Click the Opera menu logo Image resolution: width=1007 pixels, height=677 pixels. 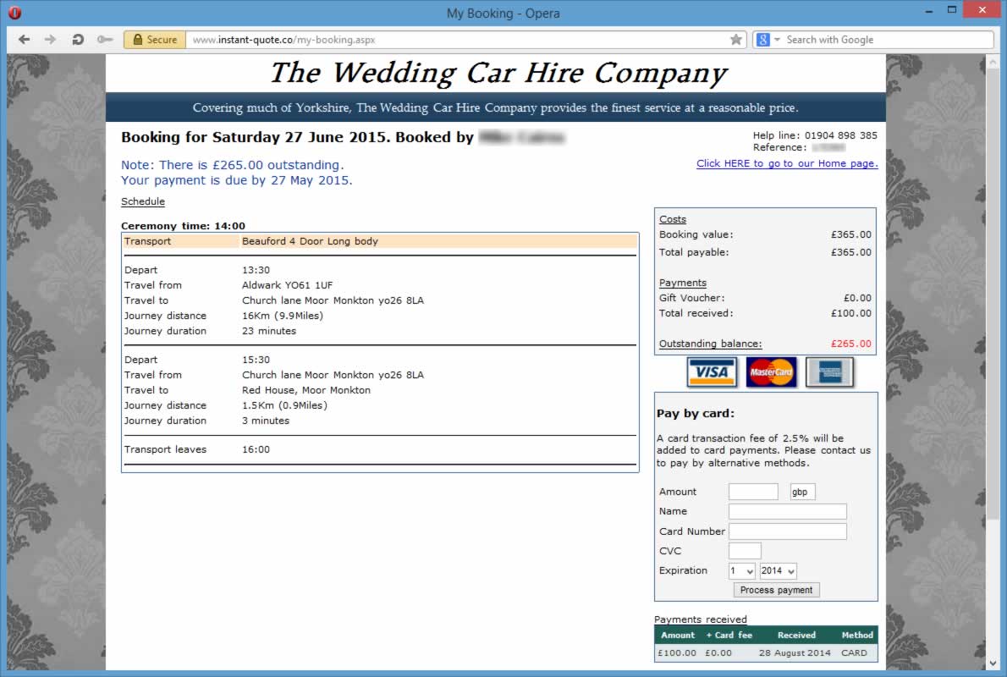coord(15,13)
